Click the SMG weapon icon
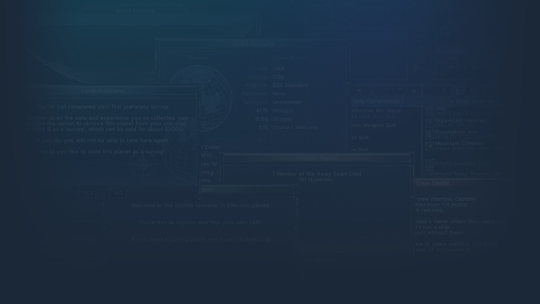Viewport: 540px width, 304px height. click(x=429, y=112)
